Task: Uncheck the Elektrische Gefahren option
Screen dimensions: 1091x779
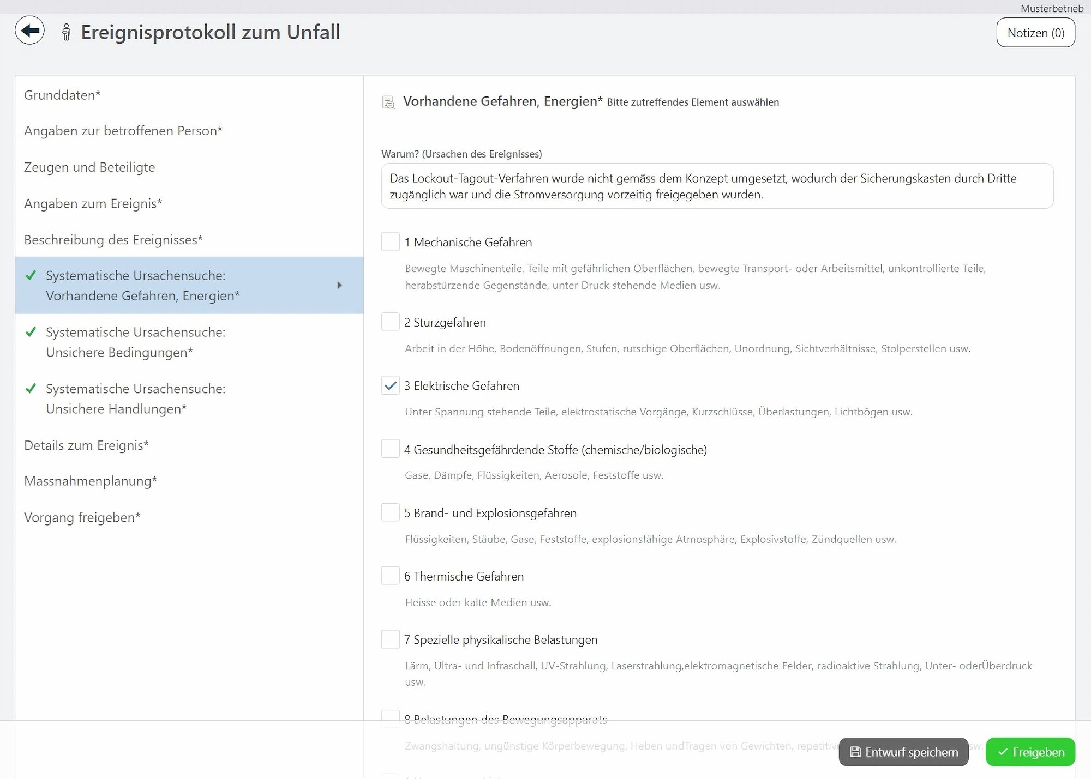Action: pyautogui.click(x=390, y=385)
